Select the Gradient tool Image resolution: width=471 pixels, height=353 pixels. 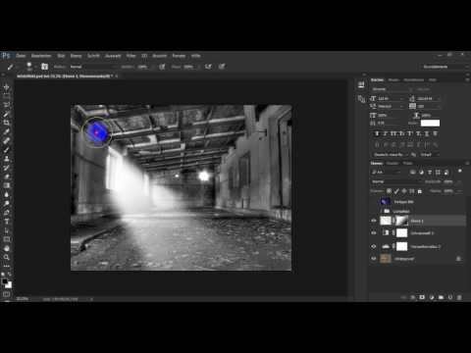pos(6,185)
